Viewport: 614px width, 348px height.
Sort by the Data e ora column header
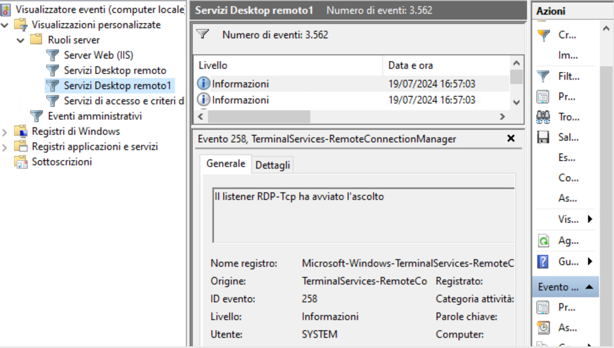(x=446, y=65)
